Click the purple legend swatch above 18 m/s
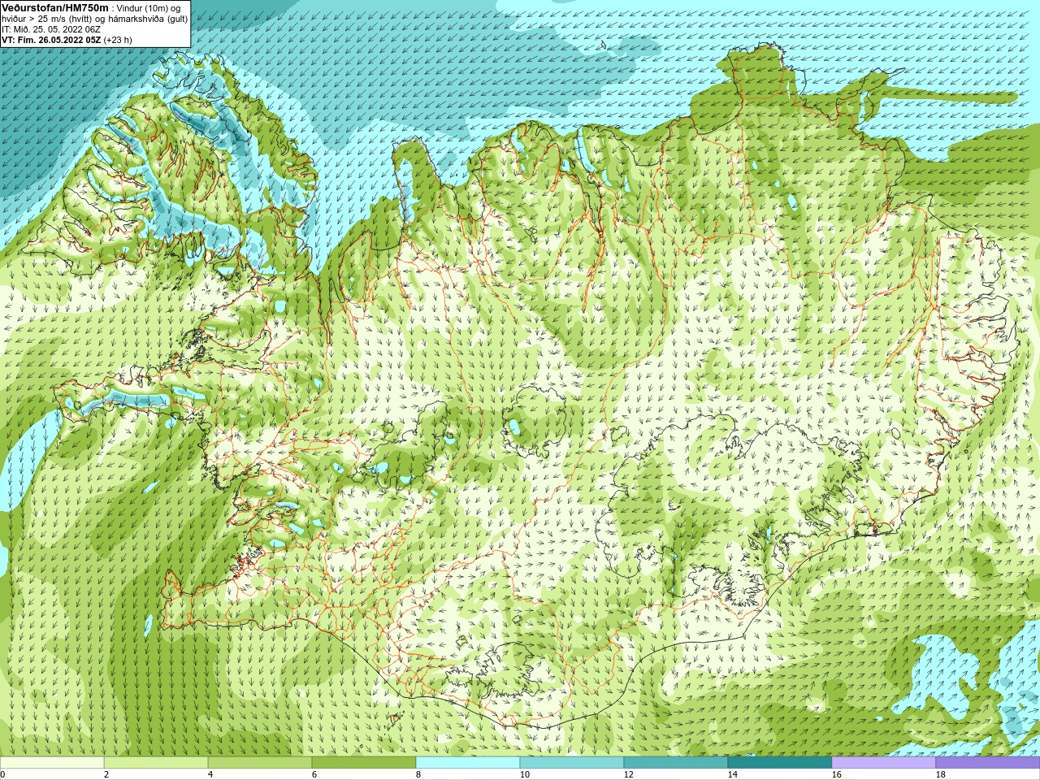 [988, 763]
